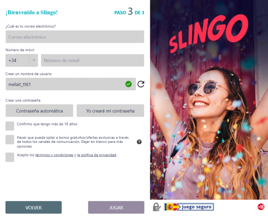Focus the Número de móvil input field

coord(92,61)
